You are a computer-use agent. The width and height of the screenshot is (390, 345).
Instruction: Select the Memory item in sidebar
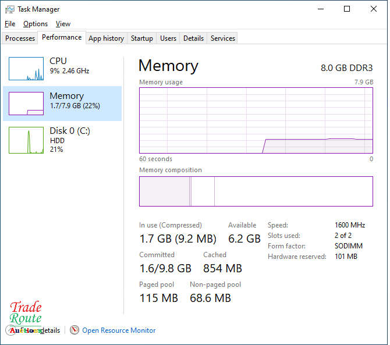(62, 103)
